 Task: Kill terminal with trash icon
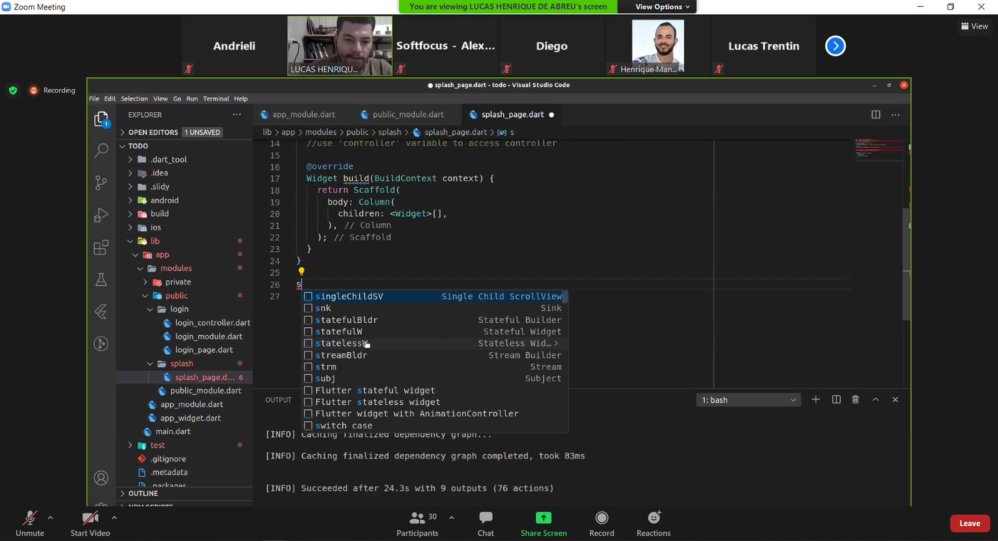[855, 400]
